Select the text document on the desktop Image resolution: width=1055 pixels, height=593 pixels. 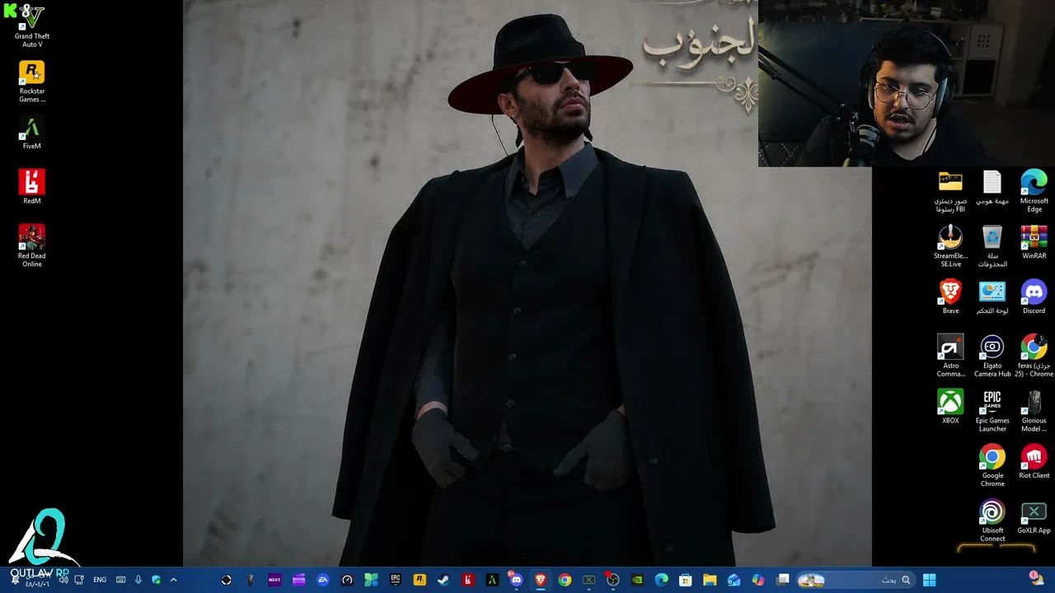tap(992, 187)
